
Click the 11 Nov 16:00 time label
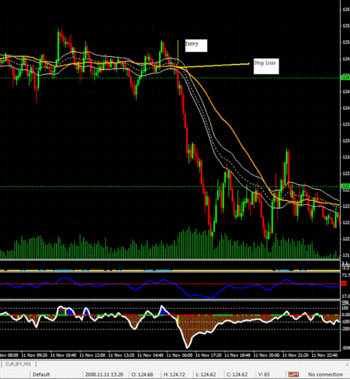(179, 355)
